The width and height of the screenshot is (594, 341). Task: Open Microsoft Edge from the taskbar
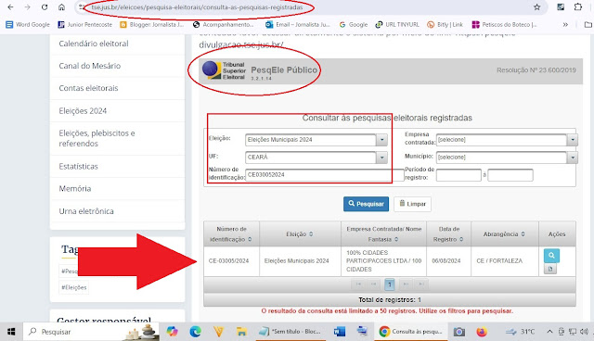click(x=195, y=332)
